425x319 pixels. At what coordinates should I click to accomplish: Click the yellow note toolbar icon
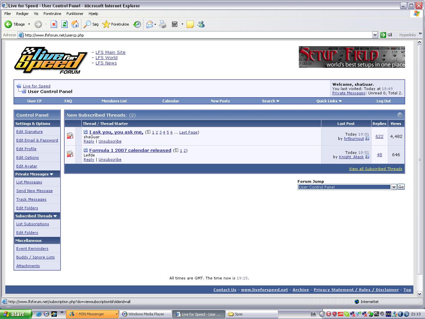tap(190, 24)
